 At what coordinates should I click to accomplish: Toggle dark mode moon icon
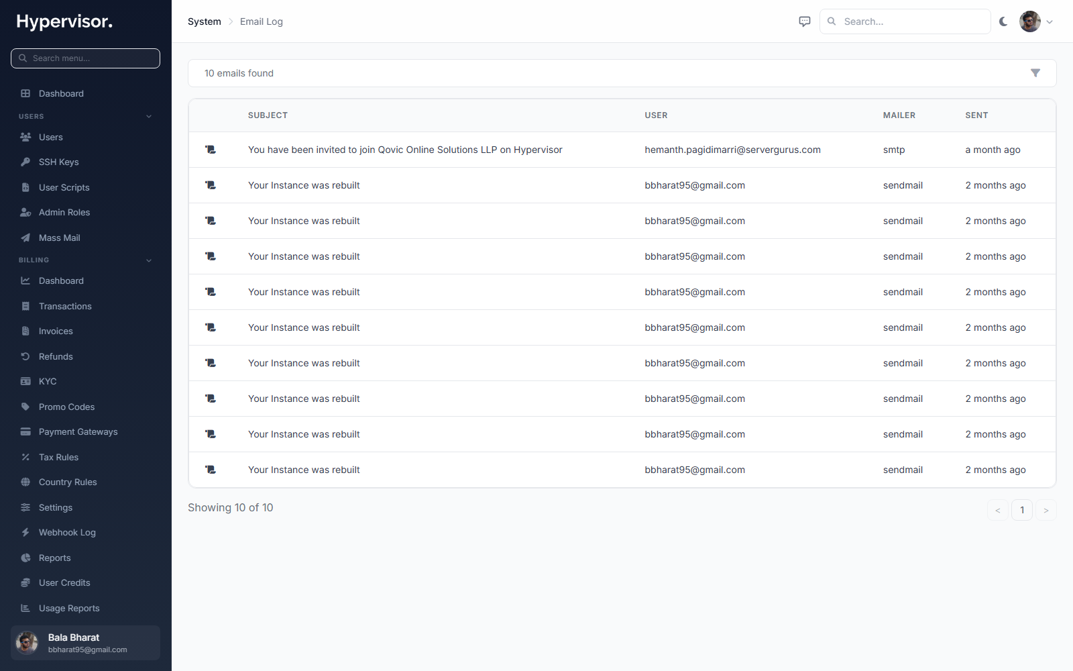coord(1003,21)
